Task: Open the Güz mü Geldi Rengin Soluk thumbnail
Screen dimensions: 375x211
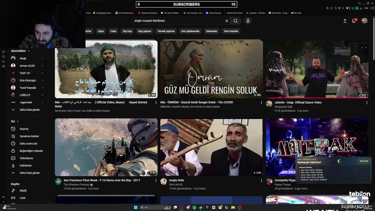Action: (212, 69)
